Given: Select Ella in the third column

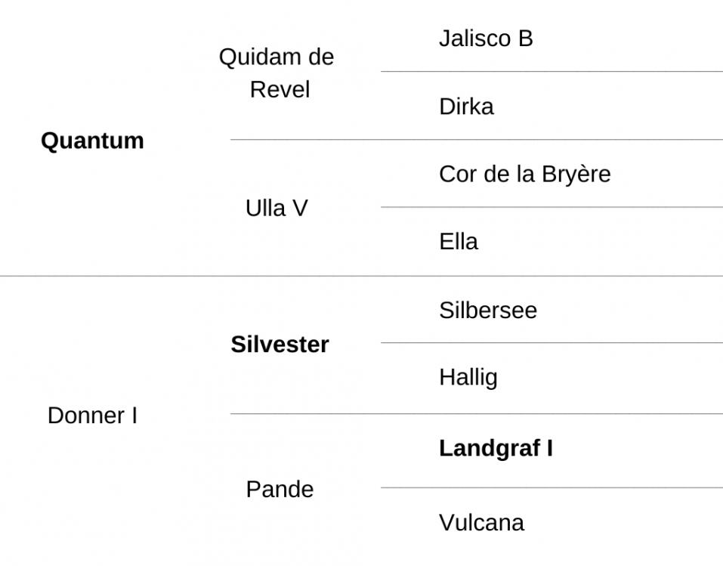Looking at the screenshot, I should pos(459,242).
